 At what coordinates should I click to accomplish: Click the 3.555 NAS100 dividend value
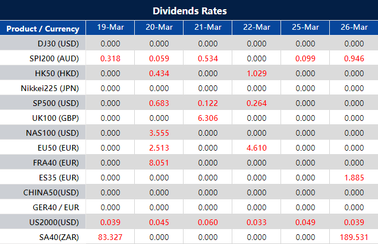(x=159, y=133)
